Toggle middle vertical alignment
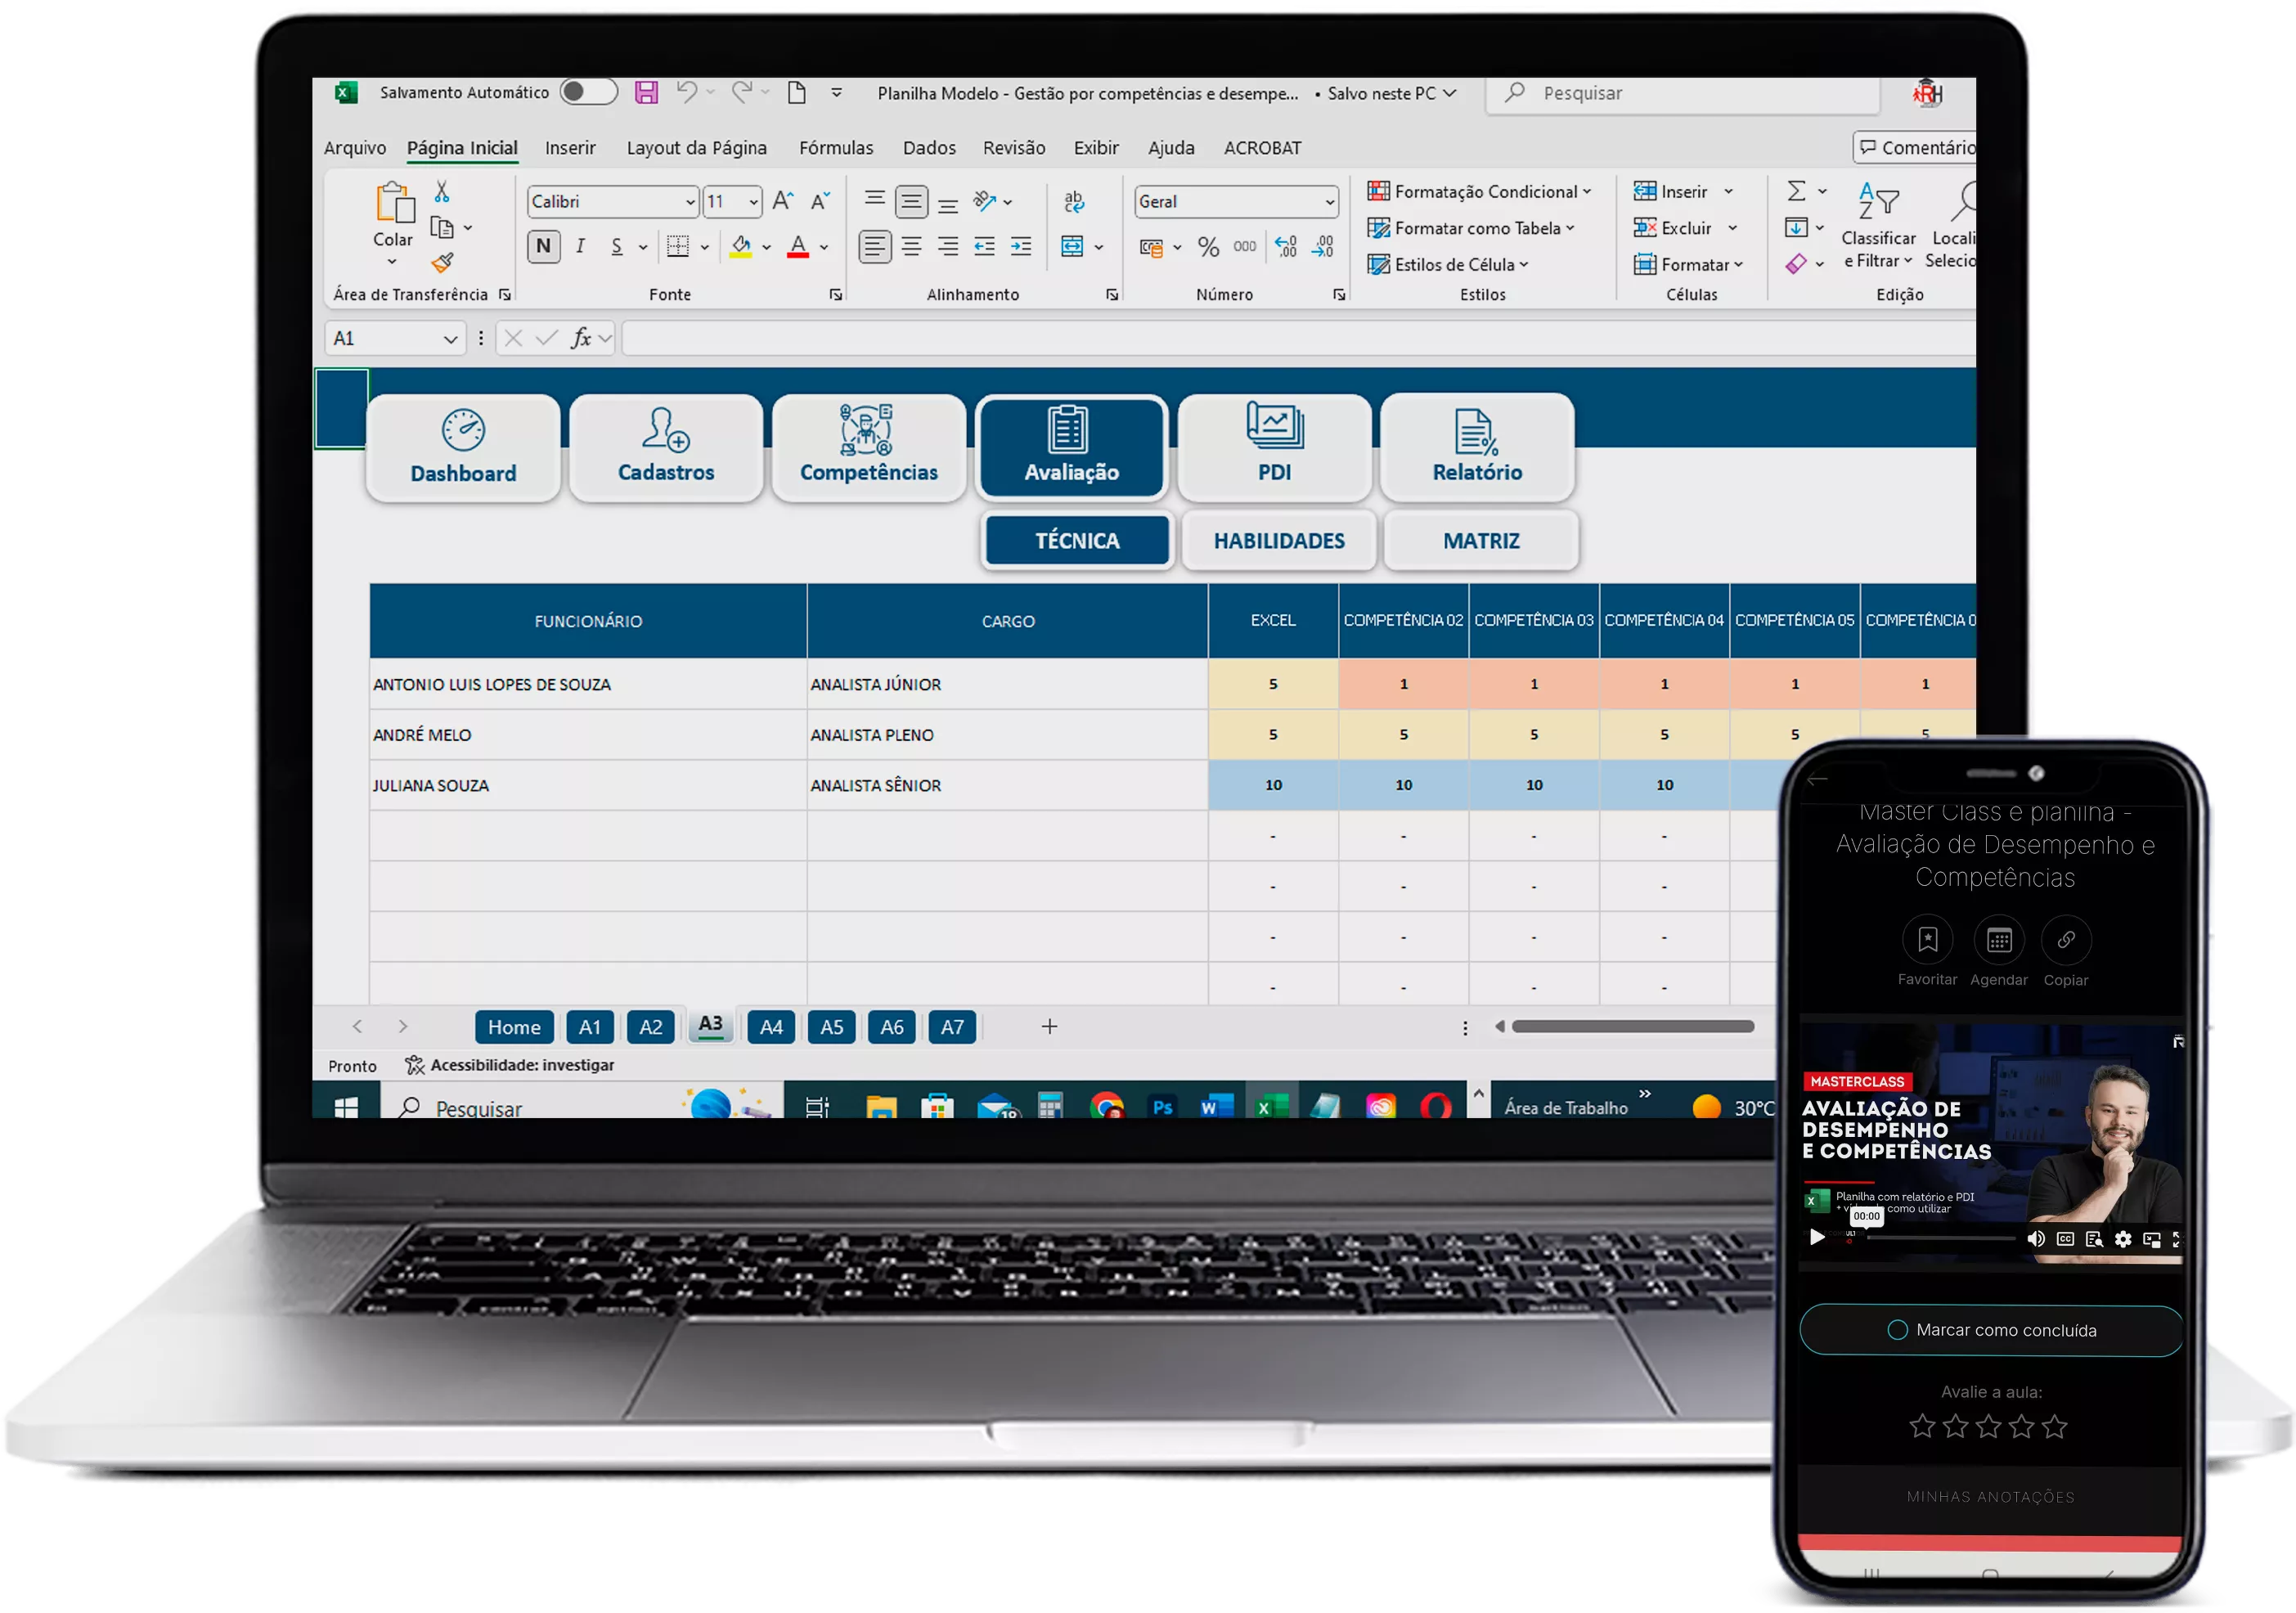The image size is (2296, 1613). [911, 201]
